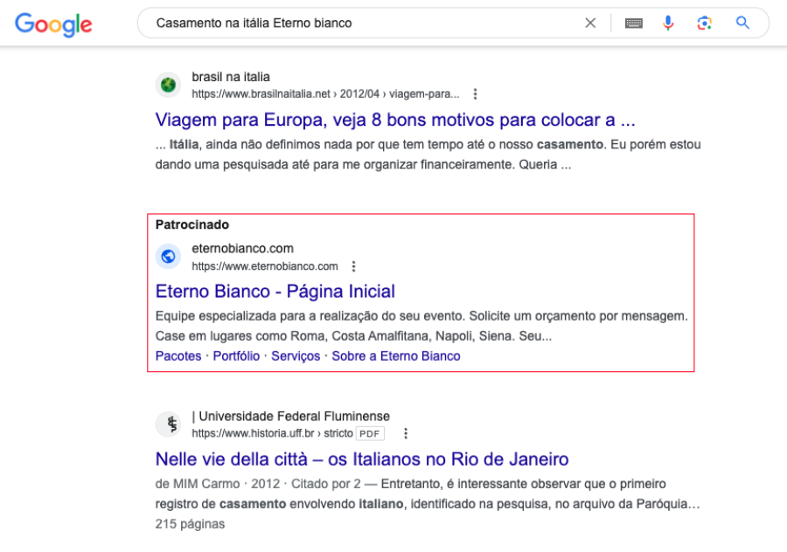The height and width of the screenshot is (552, 787).
Task: Open the three-dot menu for the eternobianco.com ad
Action: pos(353,266)
